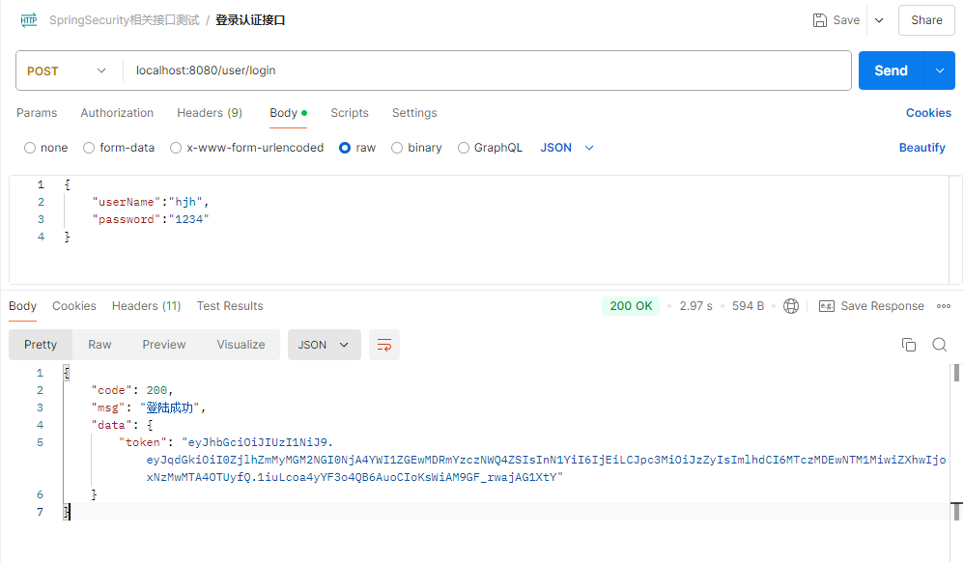Screen dimensions: 964x562
Task: Click the "token" key in response
Action: [x=143, y=442]
